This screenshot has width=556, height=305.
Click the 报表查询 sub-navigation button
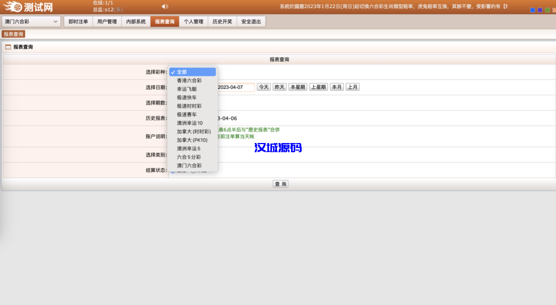14,34
